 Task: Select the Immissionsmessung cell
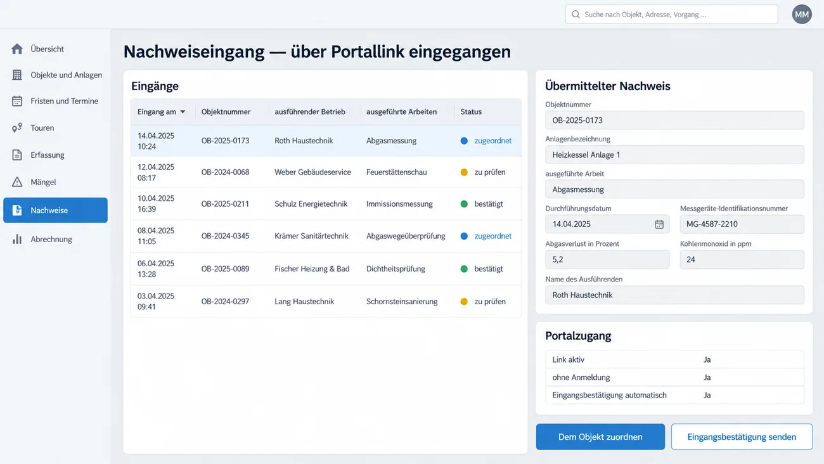[399, 204]
